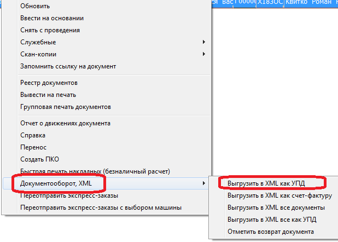Image resolution: width=338 pixels, height=242 pixels.
Task: Select 'Ввести на основании' menu entry
Action: [52, 18]
